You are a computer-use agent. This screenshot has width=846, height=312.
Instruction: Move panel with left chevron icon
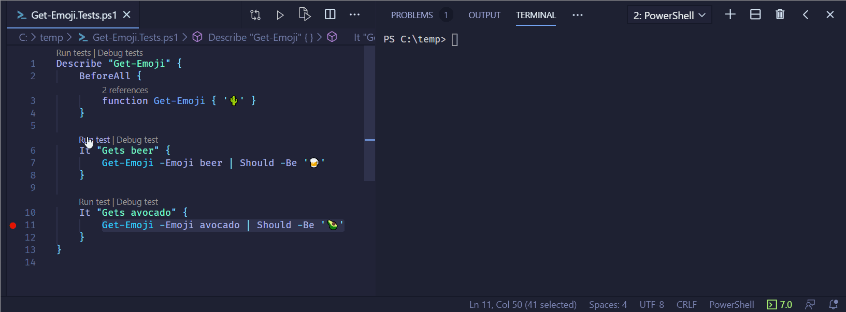(806, 14)
